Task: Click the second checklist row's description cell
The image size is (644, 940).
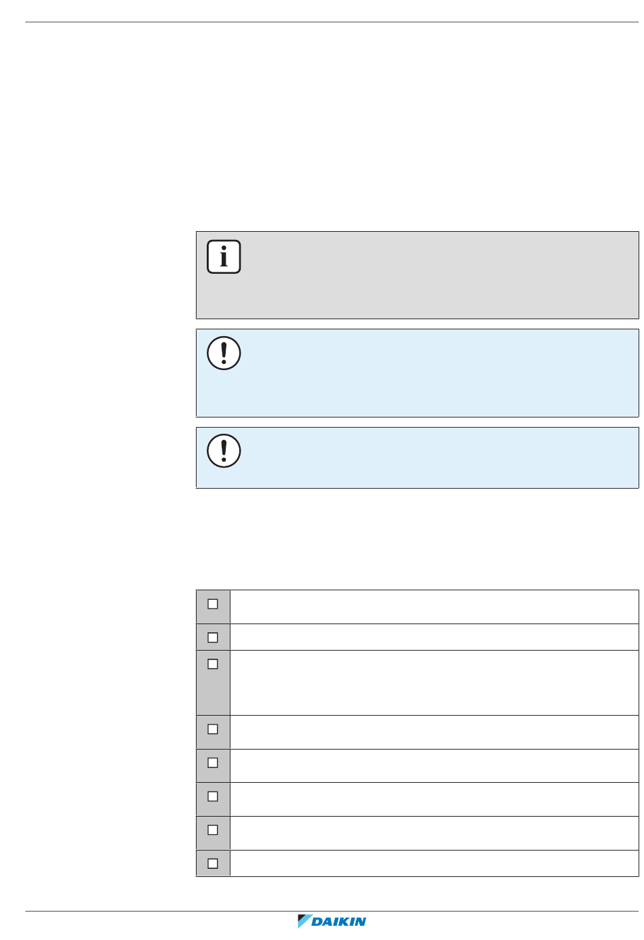Action: [x=434, y=637]
